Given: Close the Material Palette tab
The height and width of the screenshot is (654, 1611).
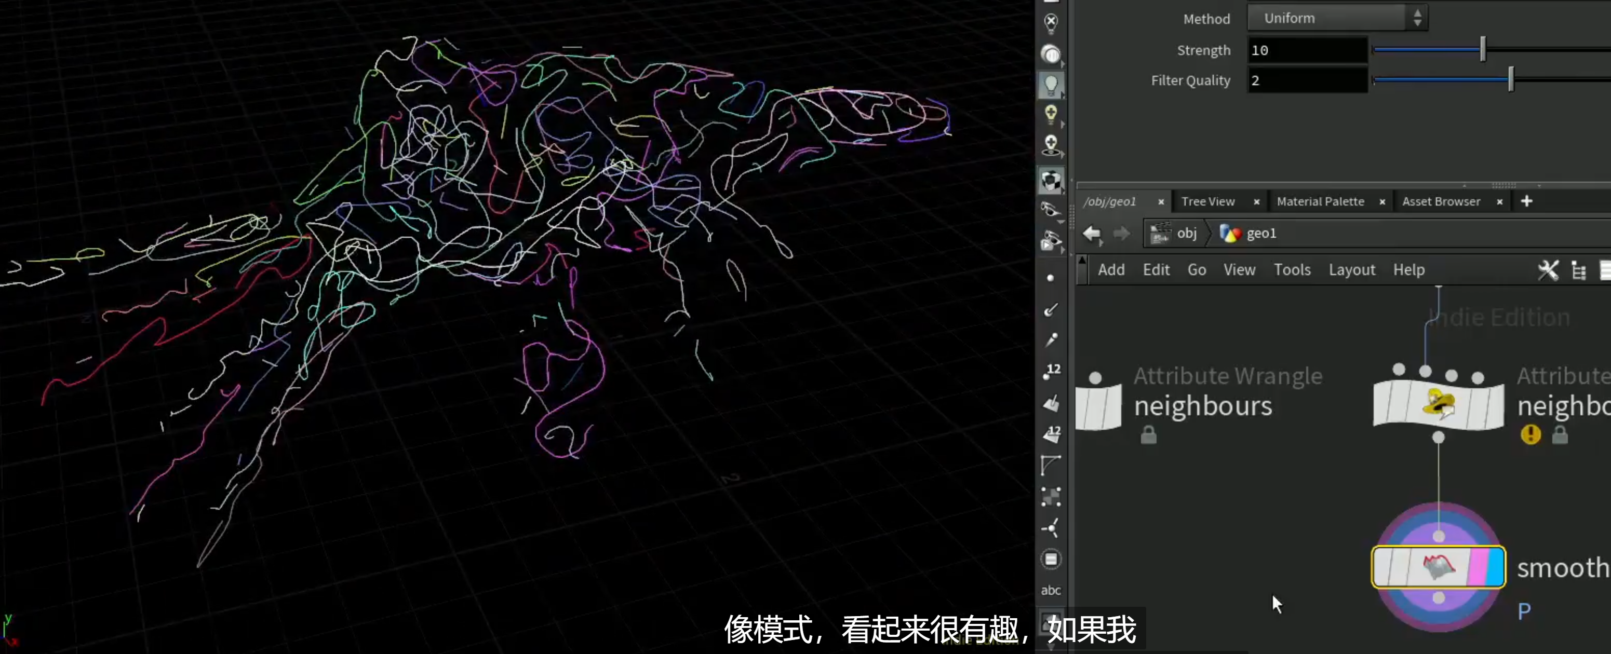Looking at the screenshot, I should pos(1382,202).
